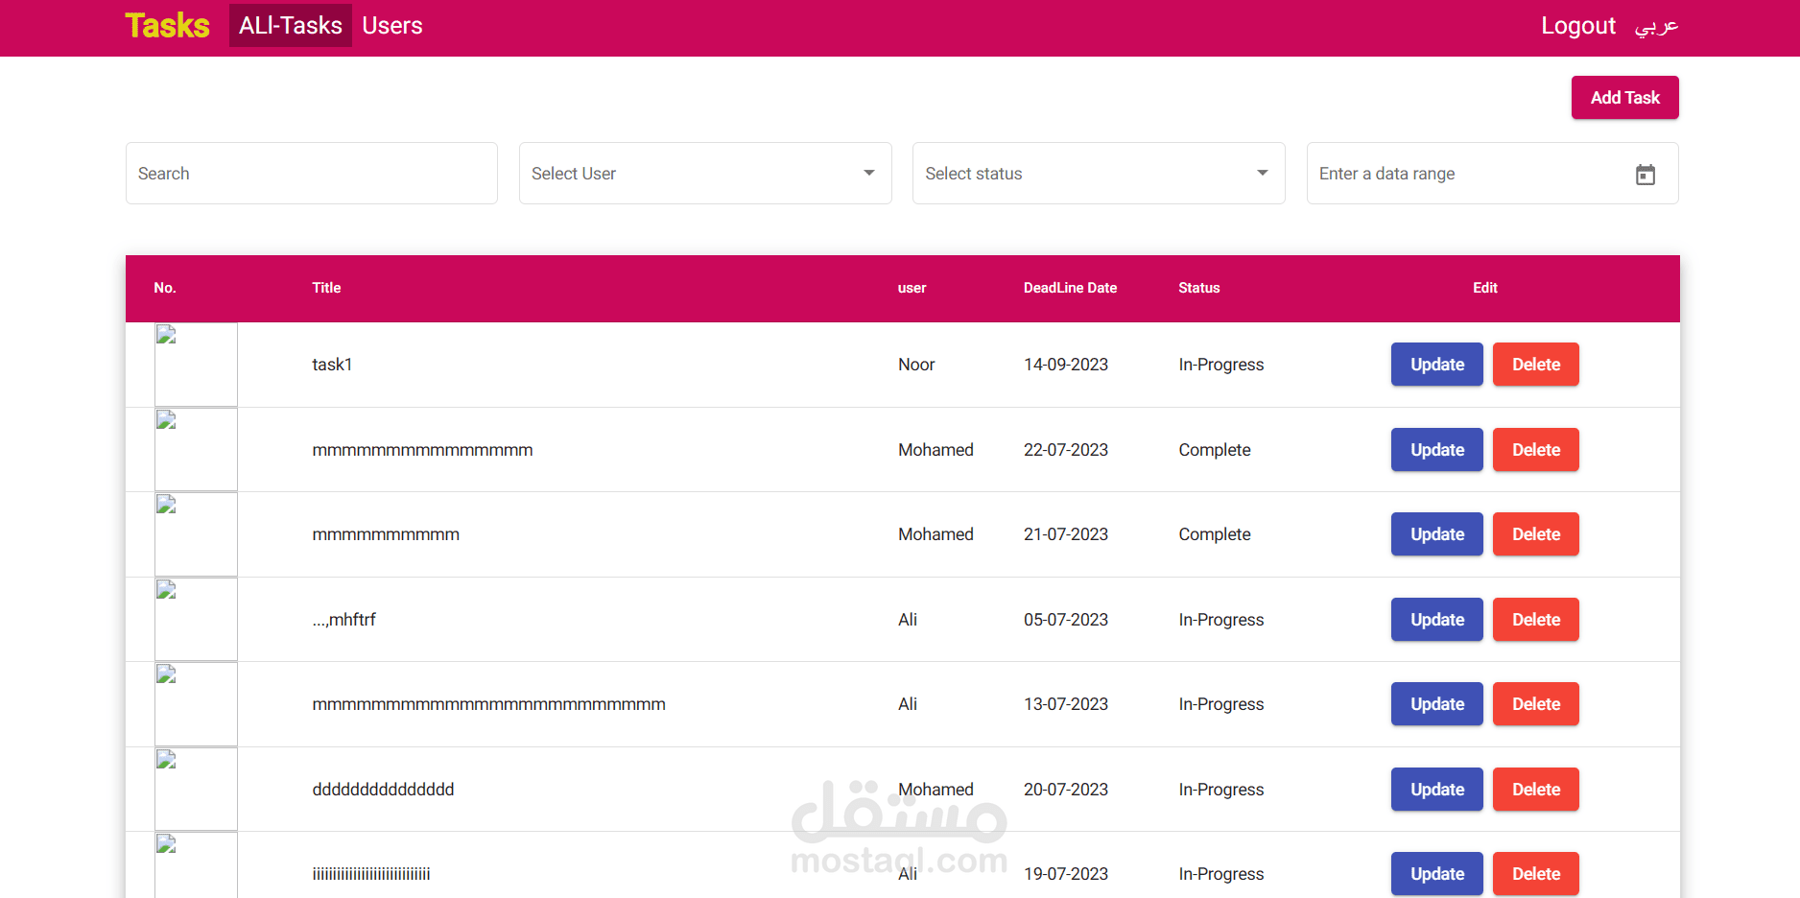Expand the Select User dropdown arrow

(x=868, y=174)
